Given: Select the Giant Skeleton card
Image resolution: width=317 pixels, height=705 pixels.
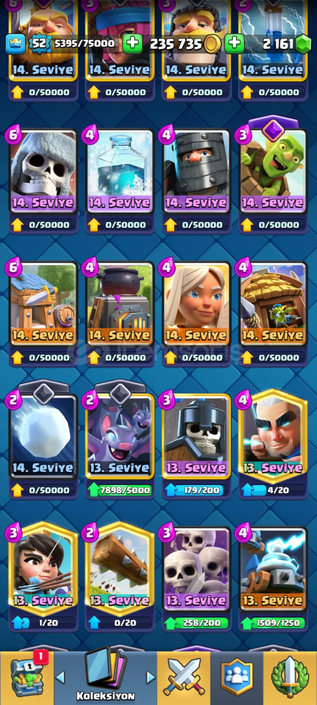Looking at the screenshot, I should coord(43,171).
